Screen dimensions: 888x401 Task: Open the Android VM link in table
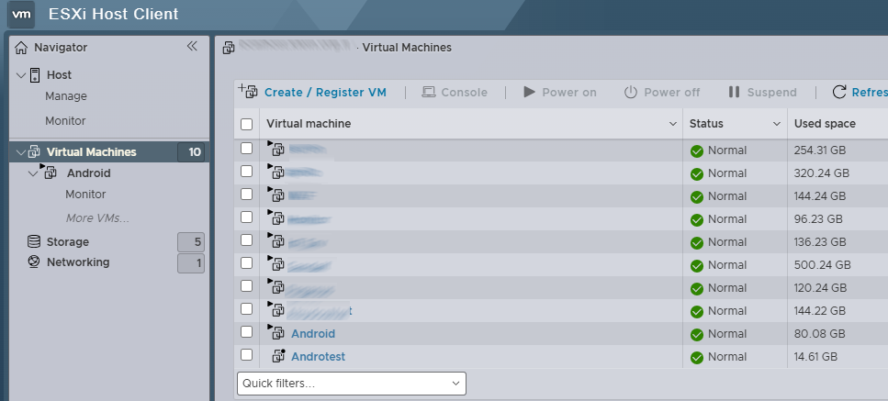click(x=313, y=334)
